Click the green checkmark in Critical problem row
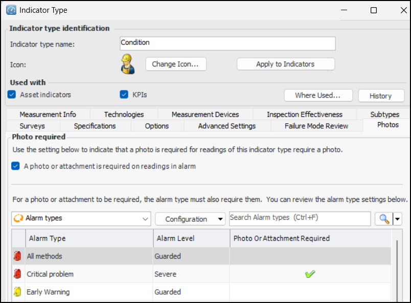The width and height of the screenshot is (411, 303). pos(309,274)
